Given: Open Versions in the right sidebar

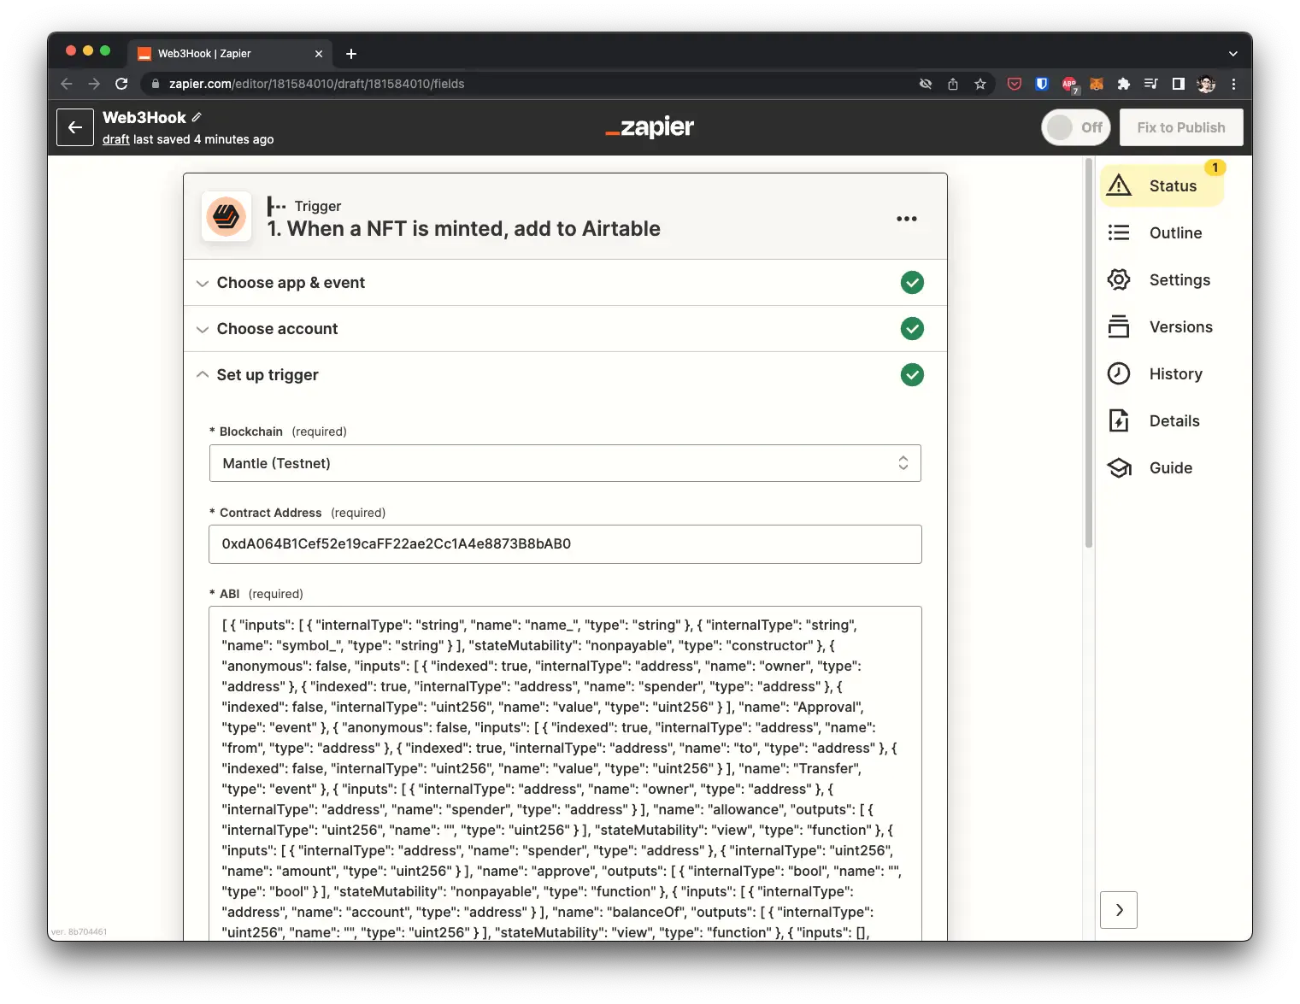Looking at the screenshot, I should tap(1162, 326).
